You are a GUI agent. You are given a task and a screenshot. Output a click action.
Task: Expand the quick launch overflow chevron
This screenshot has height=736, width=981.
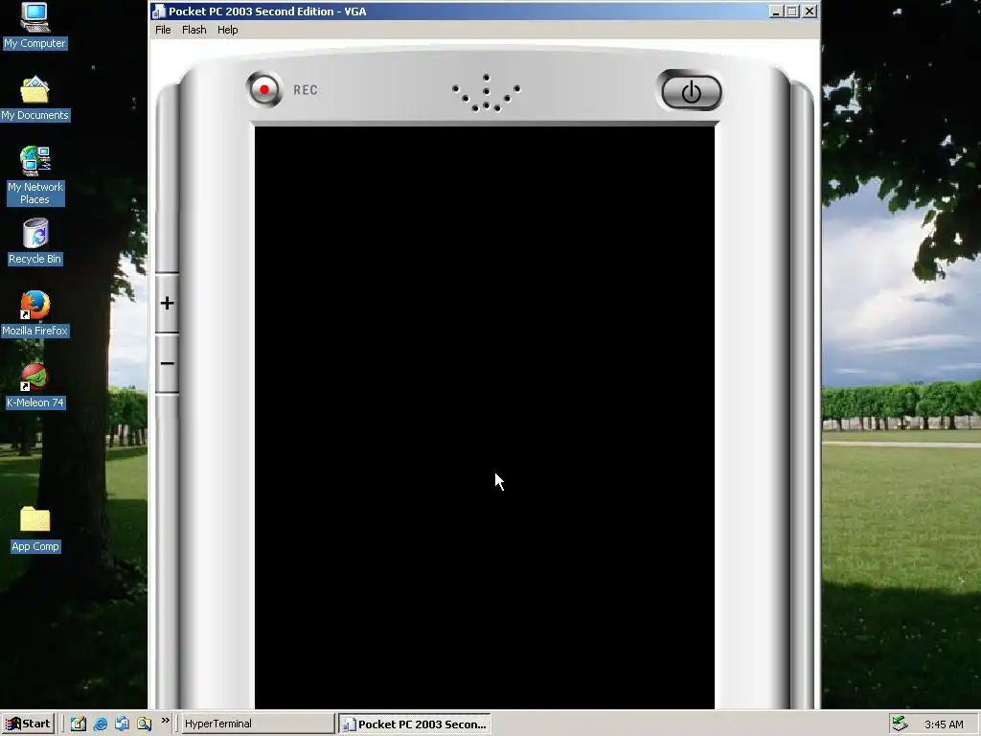pyautogui.click(x=165, y=721)
